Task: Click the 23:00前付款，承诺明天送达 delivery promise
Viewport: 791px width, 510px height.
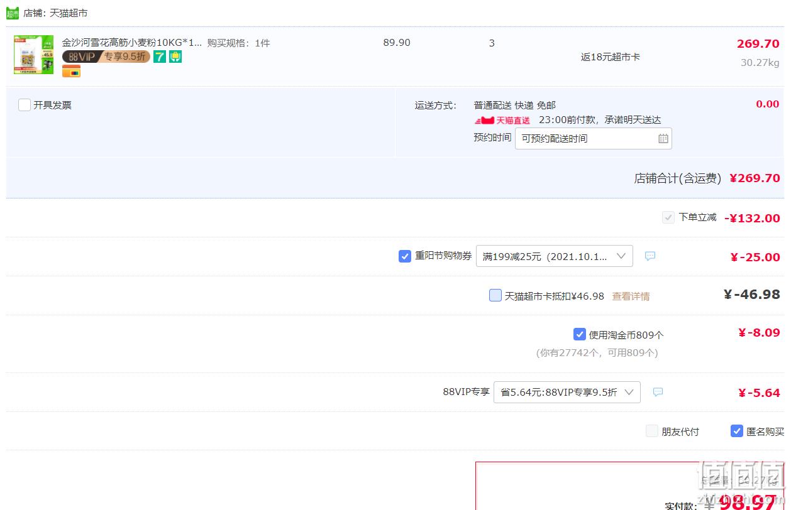Action: coord(600,120)
